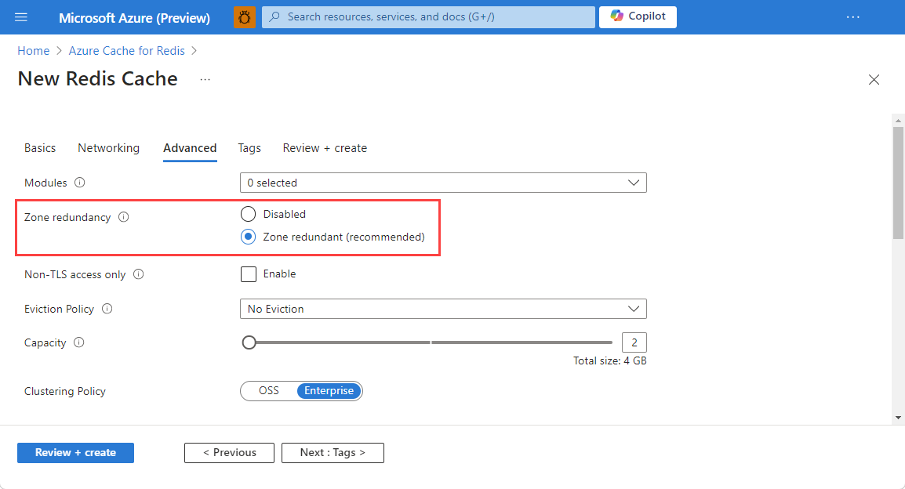Image resolution: width=905 pixels, height=489 pixels.
Task: Open the portal hamburger menu
Action: click(x=20, y=17)
